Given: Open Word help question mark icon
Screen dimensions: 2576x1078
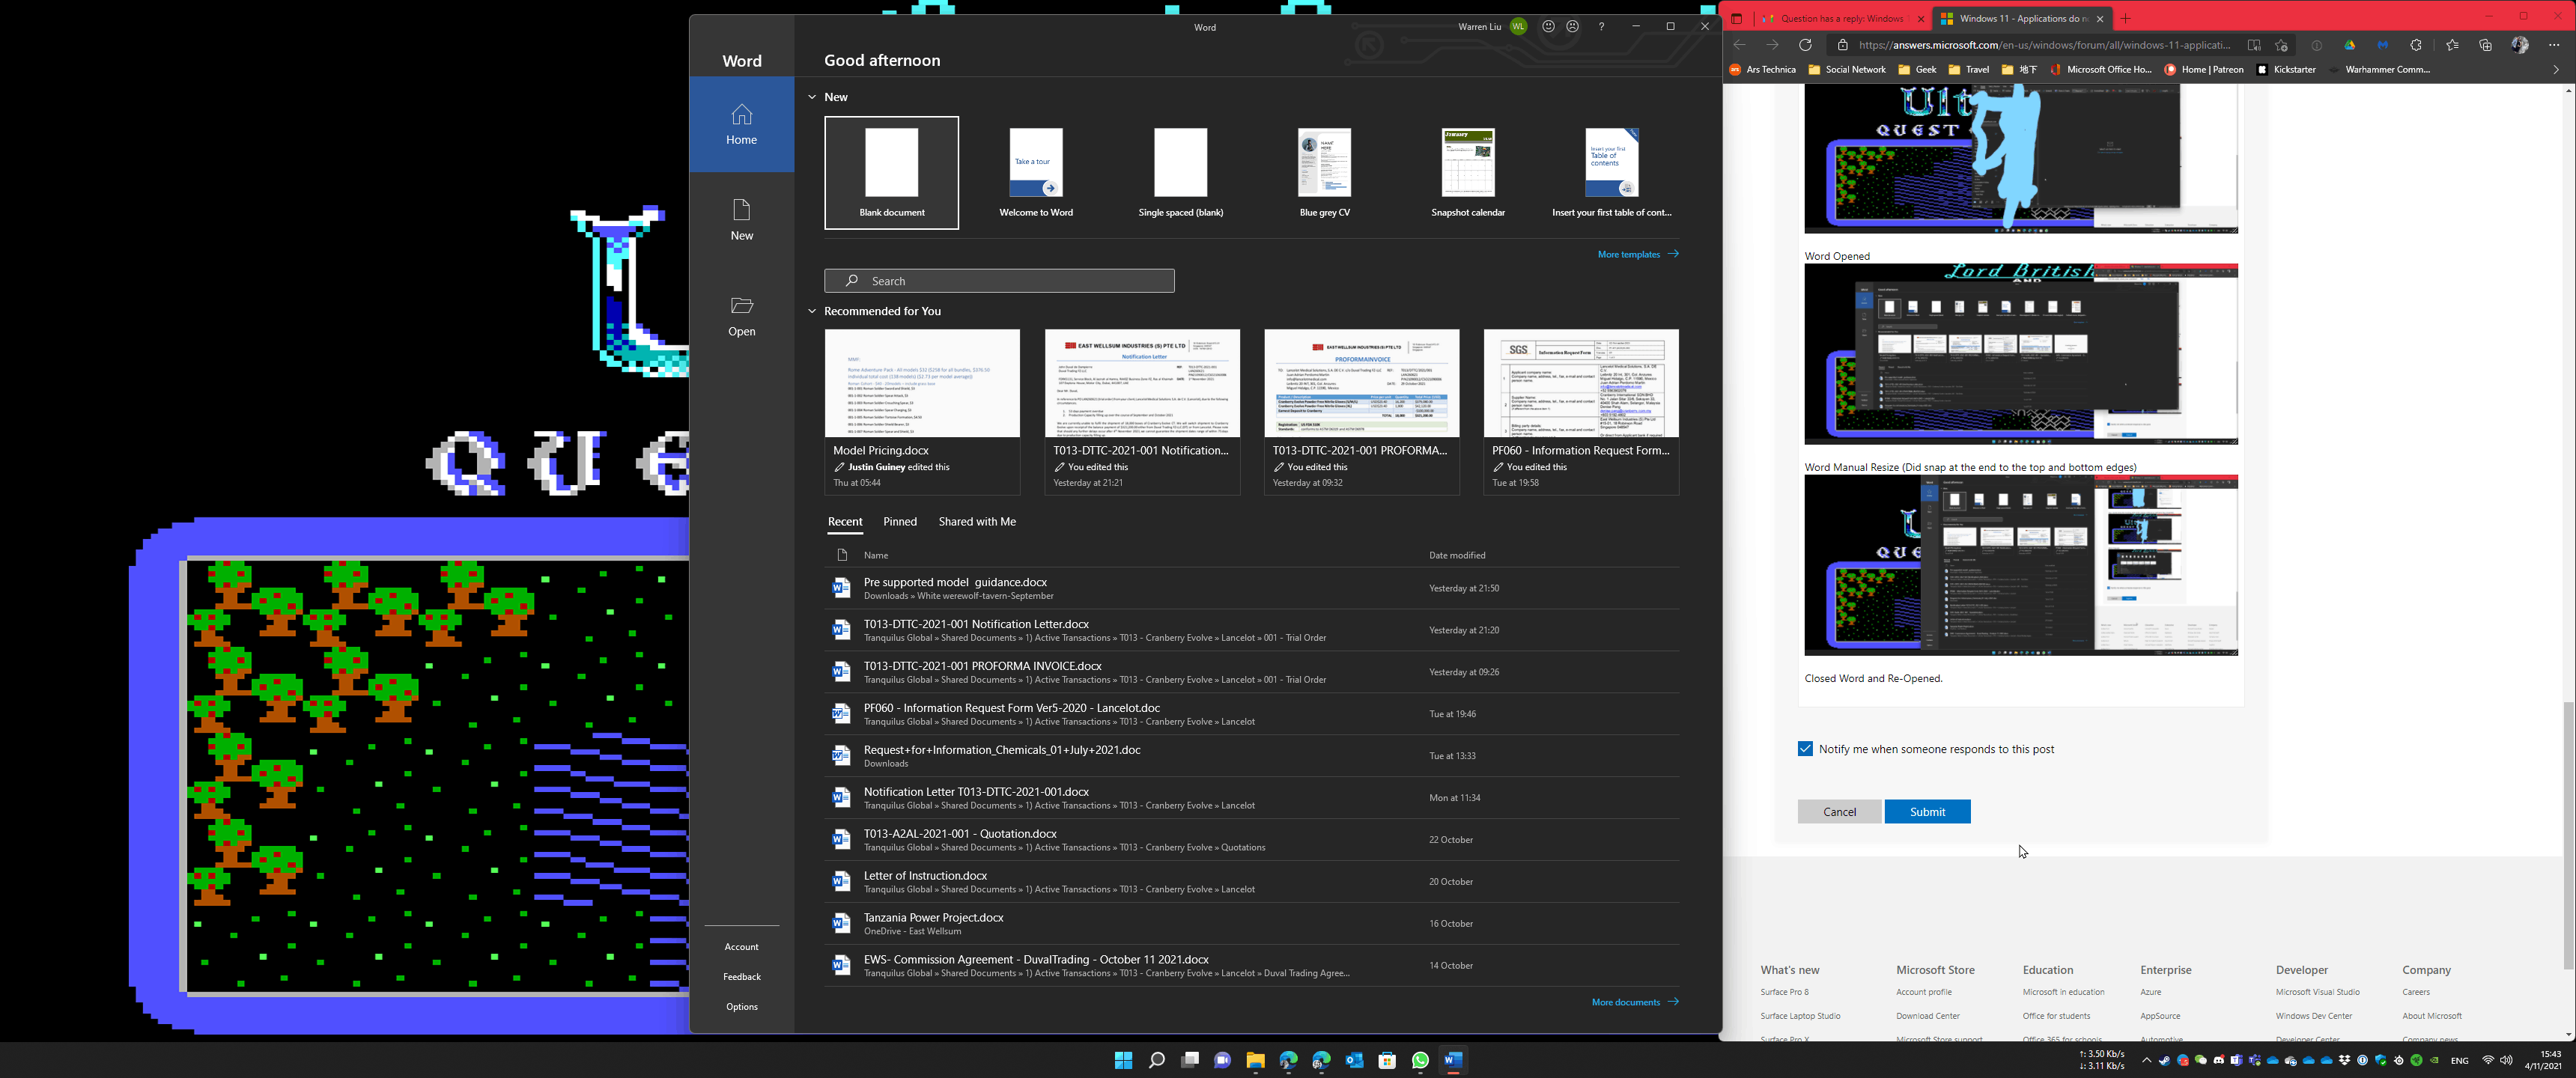Looking at the screenshot, I should [1601, 27].
